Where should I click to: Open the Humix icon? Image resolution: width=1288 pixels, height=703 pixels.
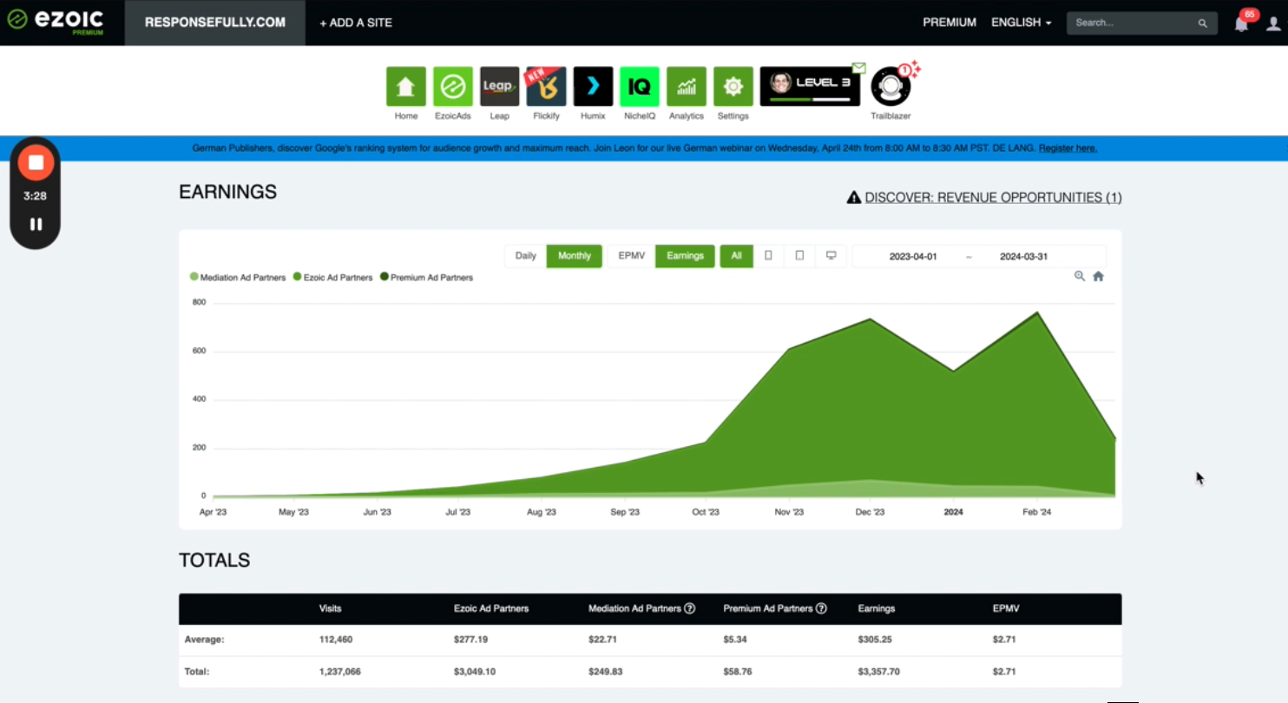[x=593, y=87]
